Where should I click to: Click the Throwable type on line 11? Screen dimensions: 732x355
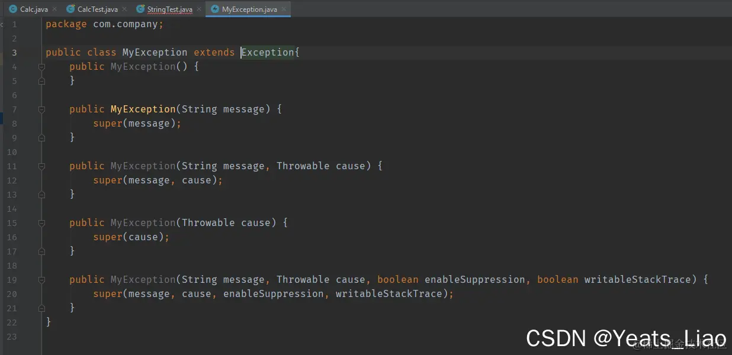point(303,166)
